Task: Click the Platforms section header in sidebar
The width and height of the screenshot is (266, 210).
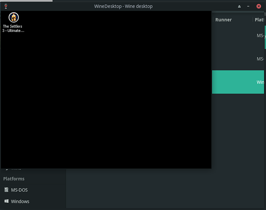Action: 14,179
